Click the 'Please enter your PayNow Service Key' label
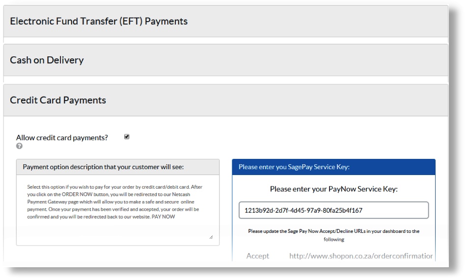The width and height of the screenshot is (468, 279). coord(333,189)
